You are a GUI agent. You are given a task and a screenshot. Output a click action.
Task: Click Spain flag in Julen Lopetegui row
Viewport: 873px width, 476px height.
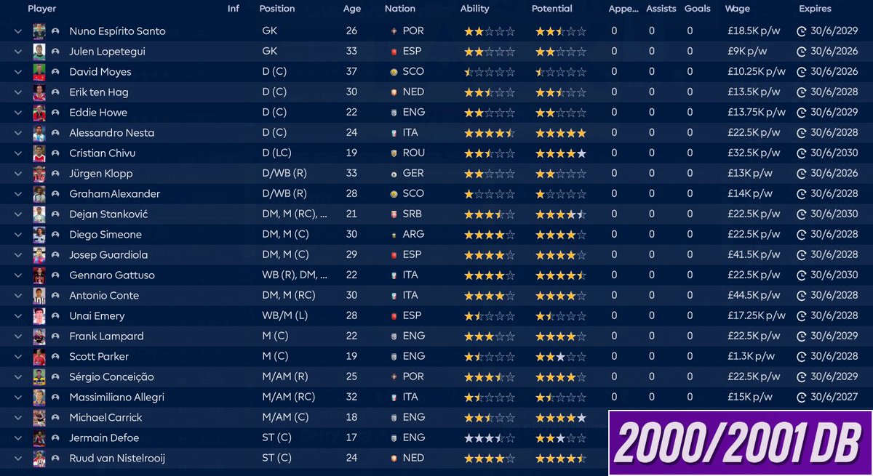(394, 52)
